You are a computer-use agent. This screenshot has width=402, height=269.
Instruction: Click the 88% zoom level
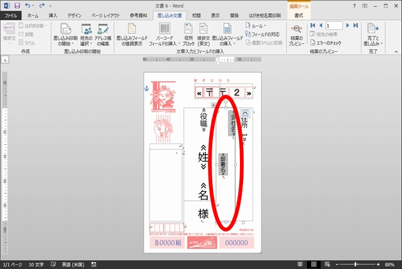(x=389, y=265)
